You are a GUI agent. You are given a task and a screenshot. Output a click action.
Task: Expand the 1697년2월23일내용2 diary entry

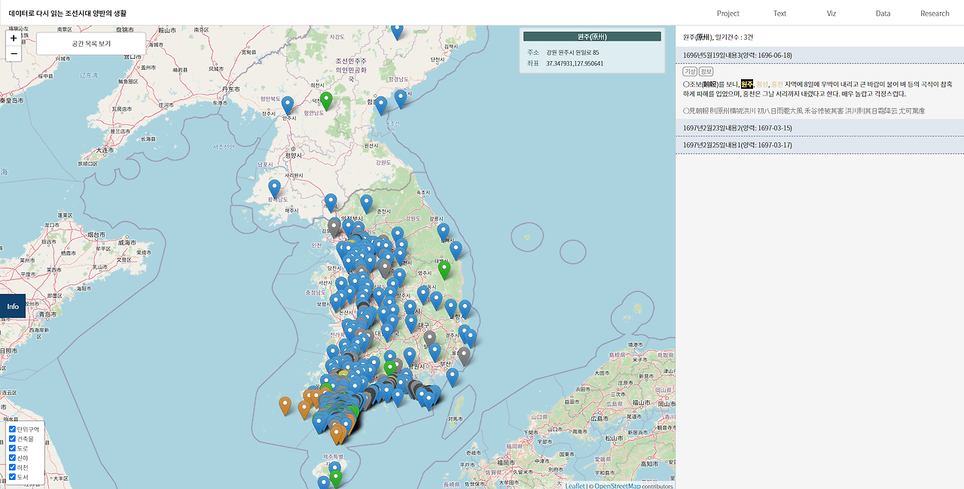pyautogui.click(x=819, y=128)
